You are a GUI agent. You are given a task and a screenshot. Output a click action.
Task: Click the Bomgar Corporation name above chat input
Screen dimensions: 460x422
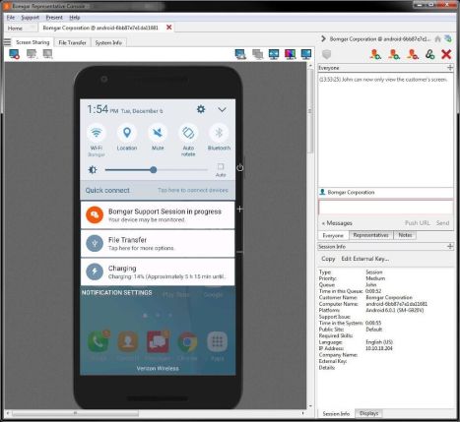[351, 192]
